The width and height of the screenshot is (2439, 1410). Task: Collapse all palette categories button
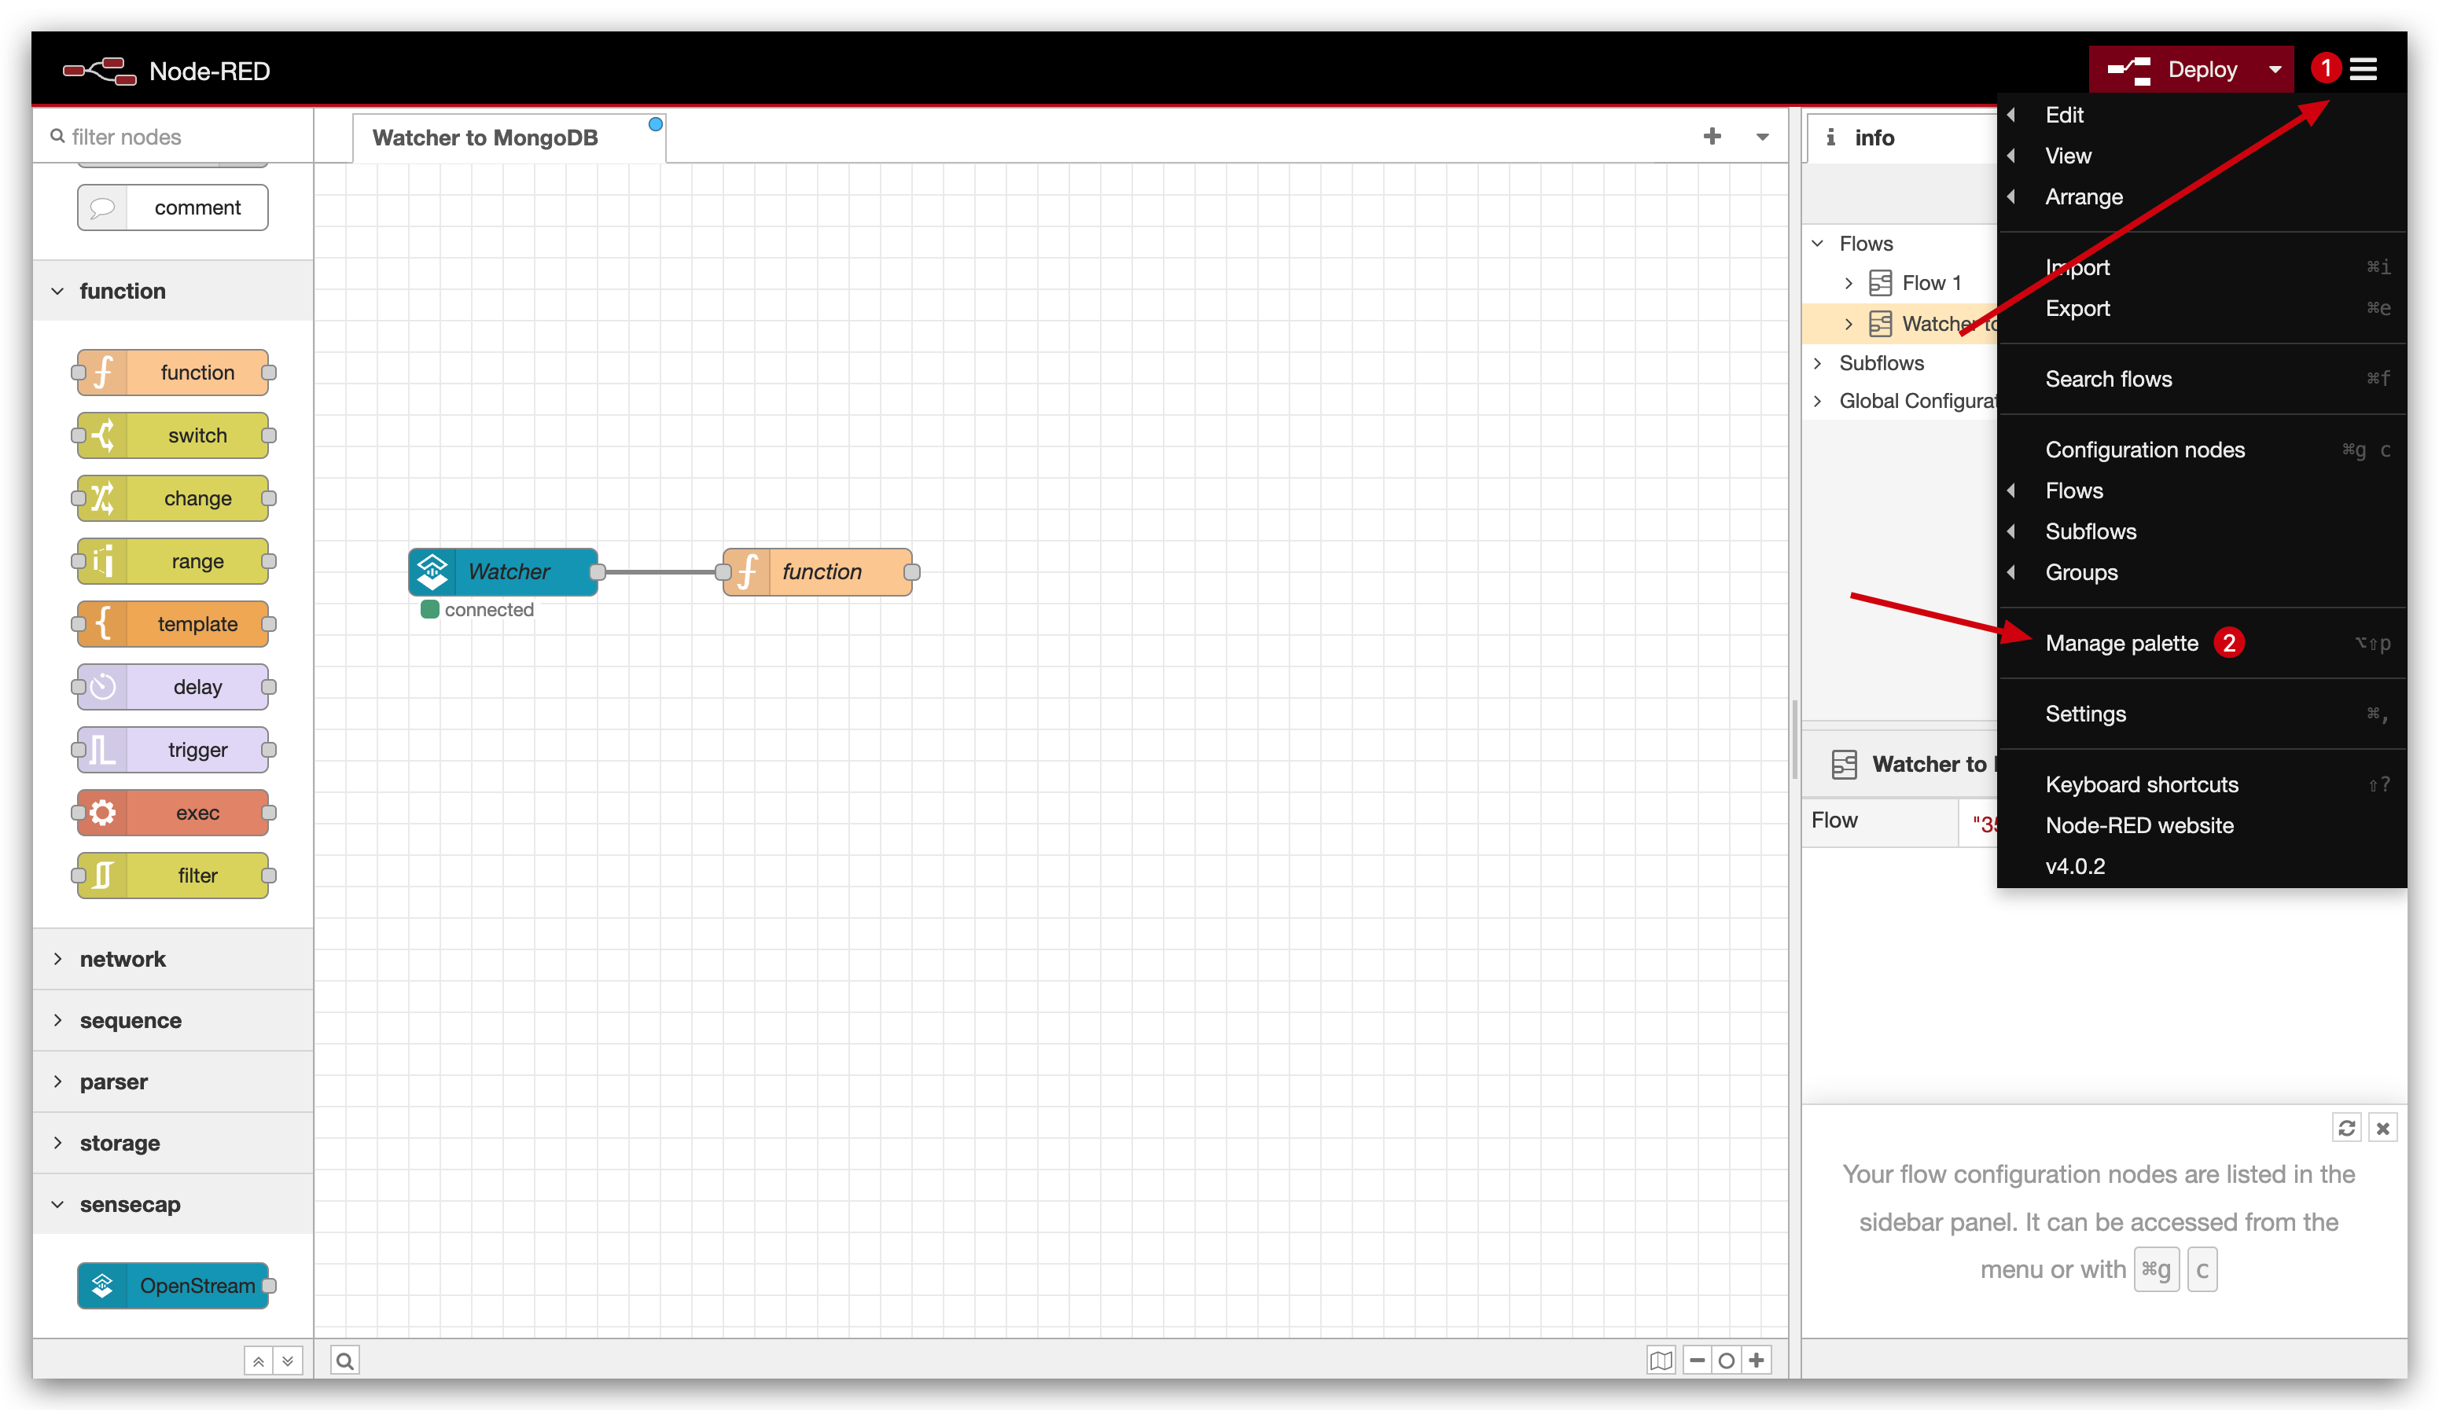tap(259, 1360)
